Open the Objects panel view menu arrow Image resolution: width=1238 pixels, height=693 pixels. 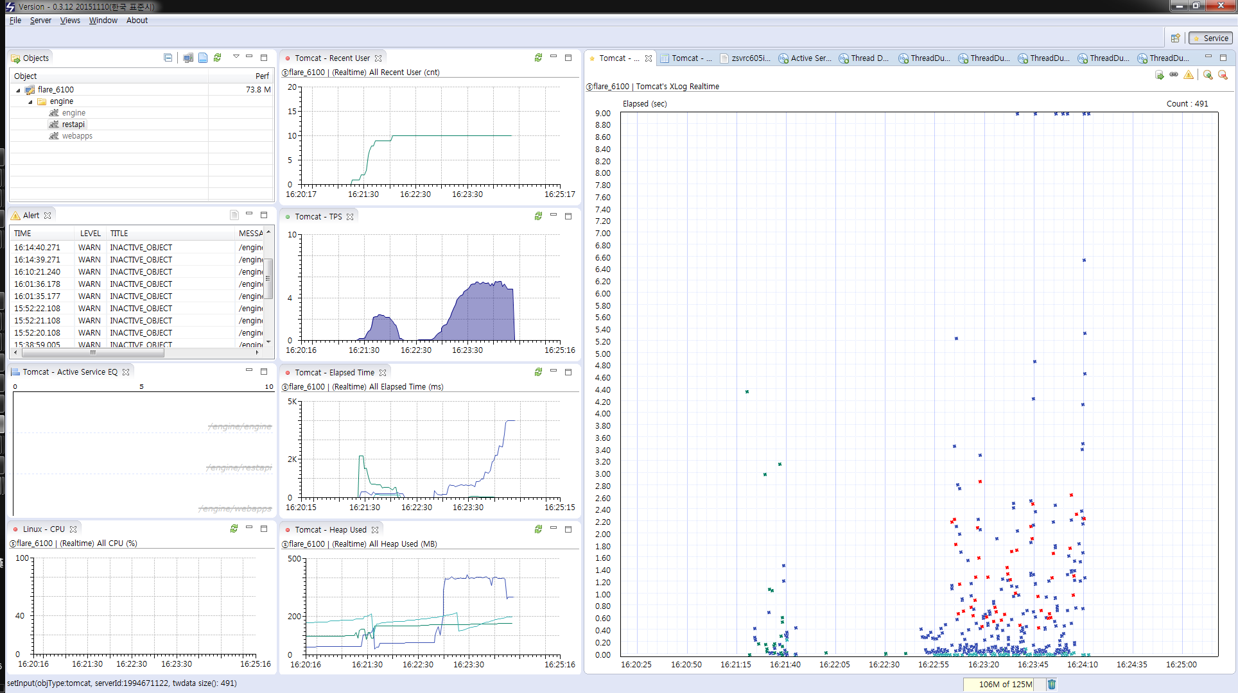(236, 56)
